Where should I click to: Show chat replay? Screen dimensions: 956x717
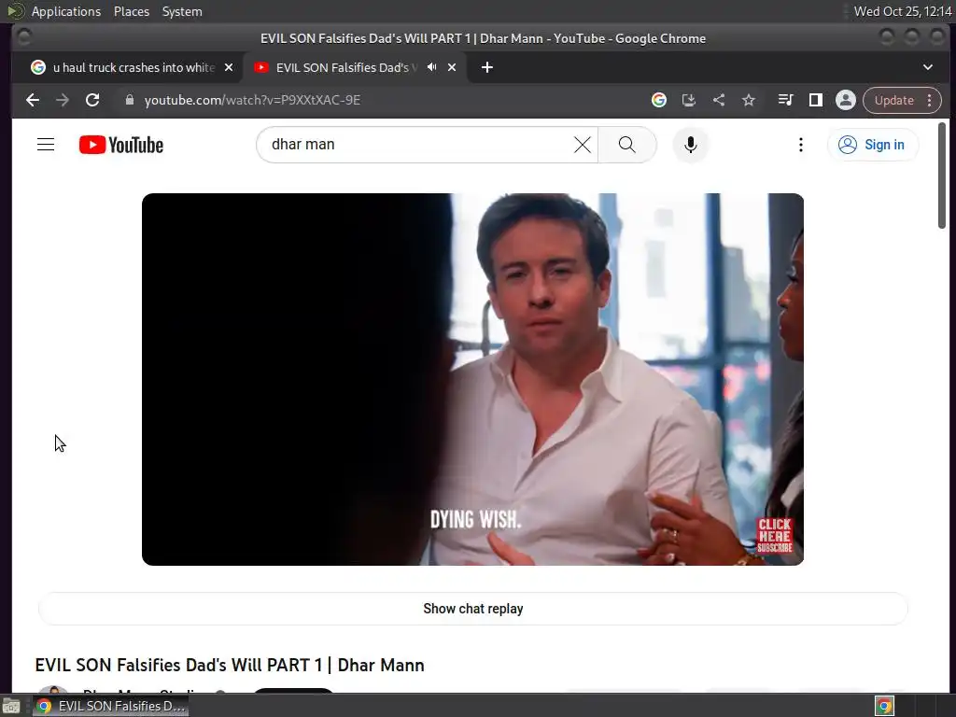coord(472,609)
